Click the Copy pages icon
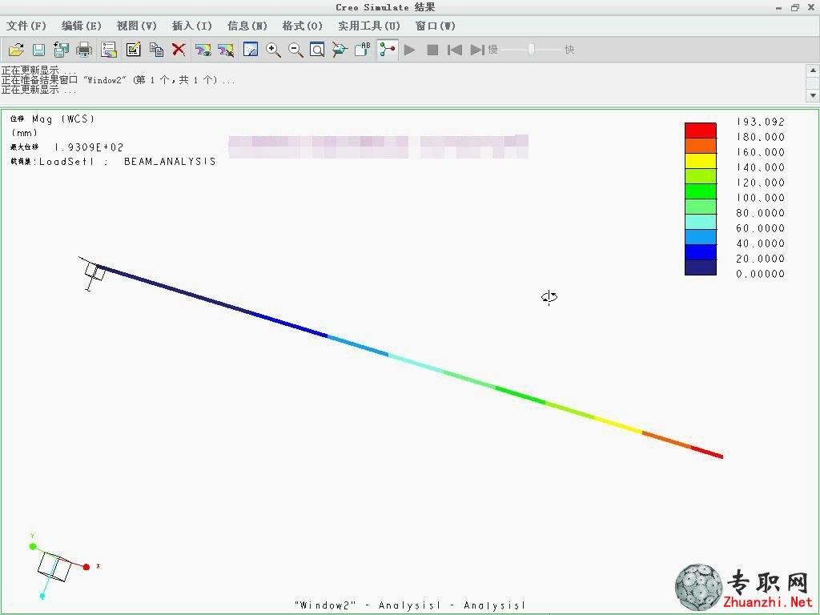Viewport: 820px width, 615px height. pos(156,50)
